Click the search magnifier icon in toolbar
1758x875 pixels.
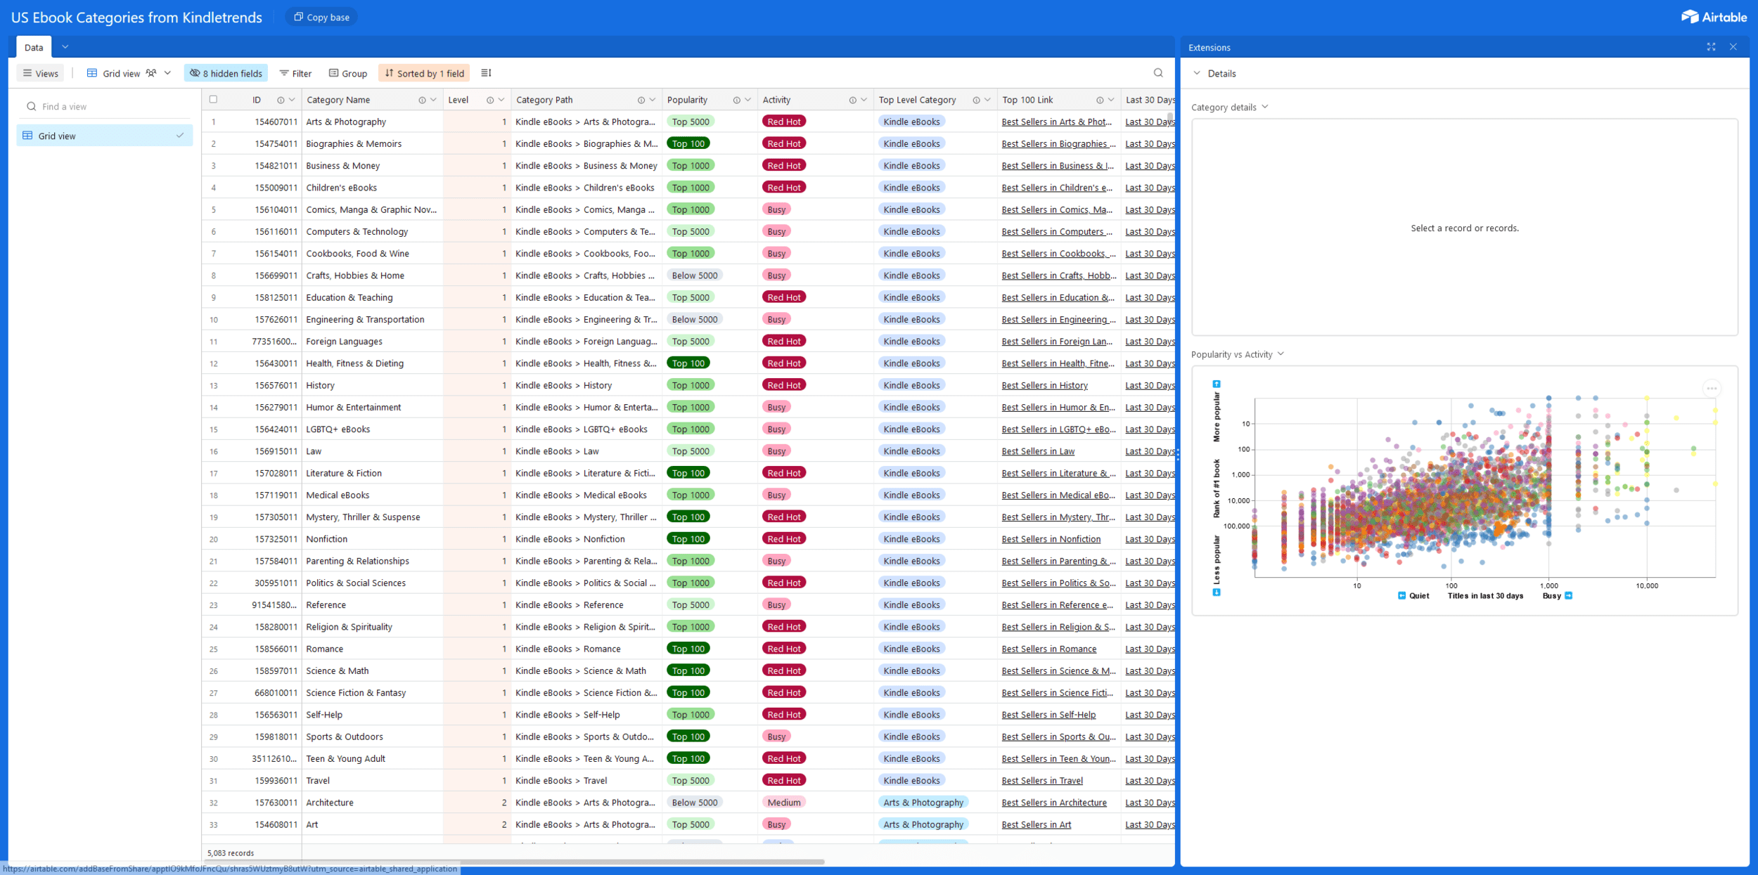point(1158,73)
